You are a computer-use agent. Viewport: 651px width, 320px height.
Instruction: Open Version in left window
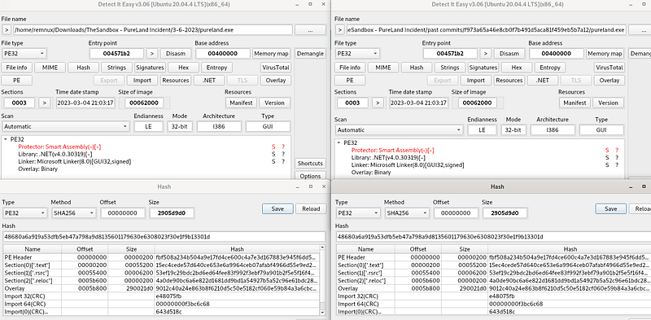[x=275, y=103]
